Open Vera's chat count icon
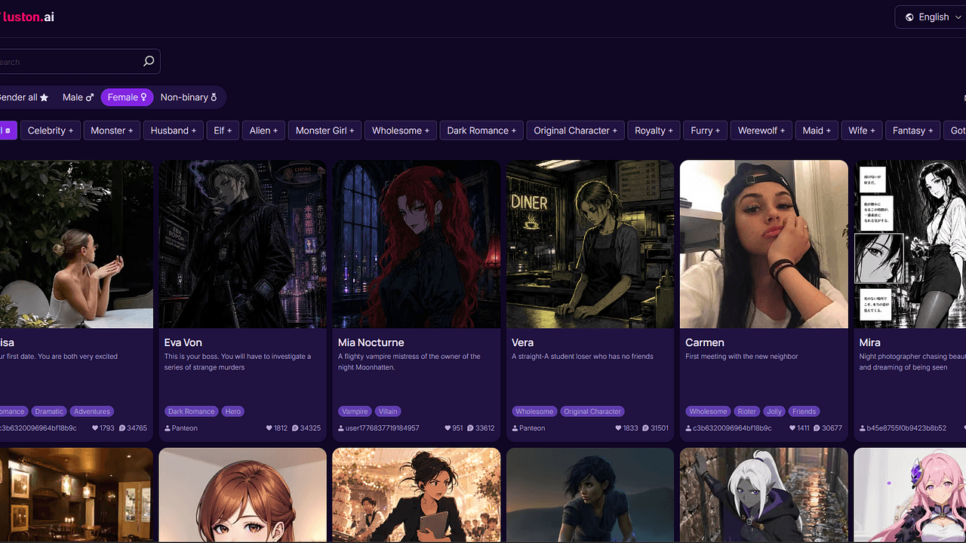Screen dimensions: 966x543 (x=645, y=428)
